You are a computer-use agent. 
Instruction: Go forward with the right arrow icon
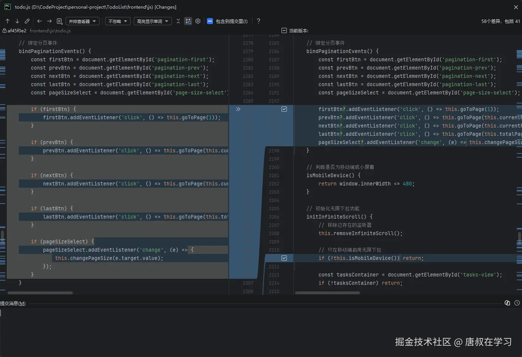pyautogui.click(x=49, y=21)
